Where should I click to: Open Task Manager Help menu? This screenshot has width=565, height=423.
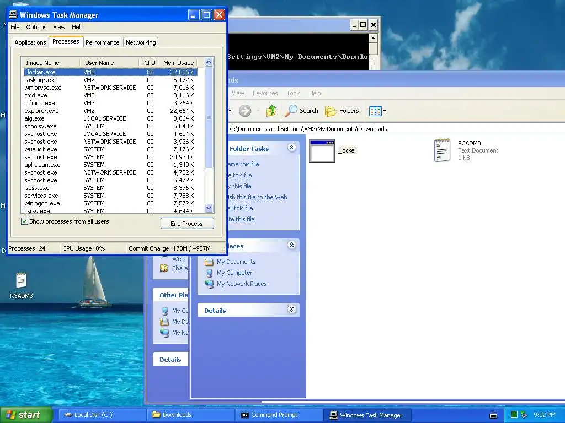click(x=77, y=27)
